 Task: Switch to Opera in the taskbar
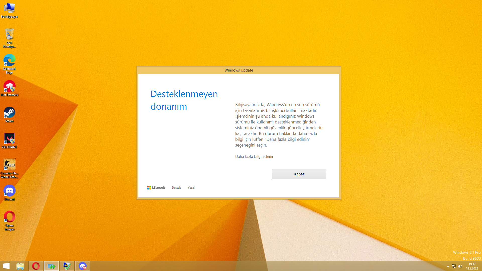[36, 266]
